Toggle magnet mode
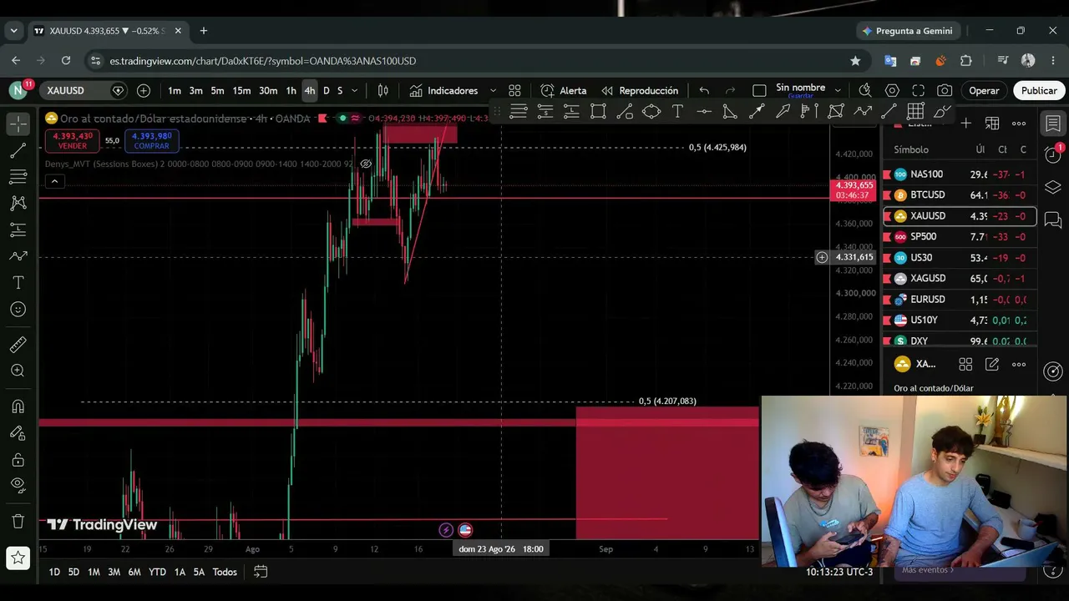 click(x=18, y=407)
